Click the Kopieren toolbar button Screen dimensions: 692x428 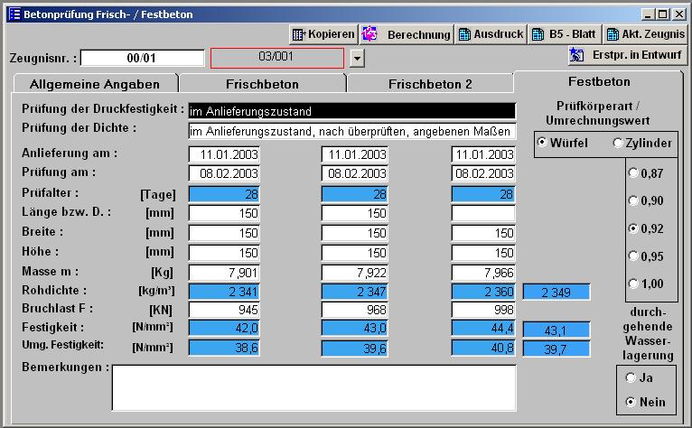(323, 34)
